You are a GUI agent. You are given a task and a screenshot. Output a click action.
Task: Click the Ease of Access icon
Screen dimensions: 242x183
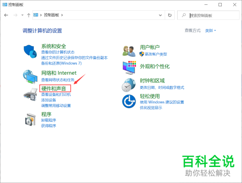click(x=129, y=101)
